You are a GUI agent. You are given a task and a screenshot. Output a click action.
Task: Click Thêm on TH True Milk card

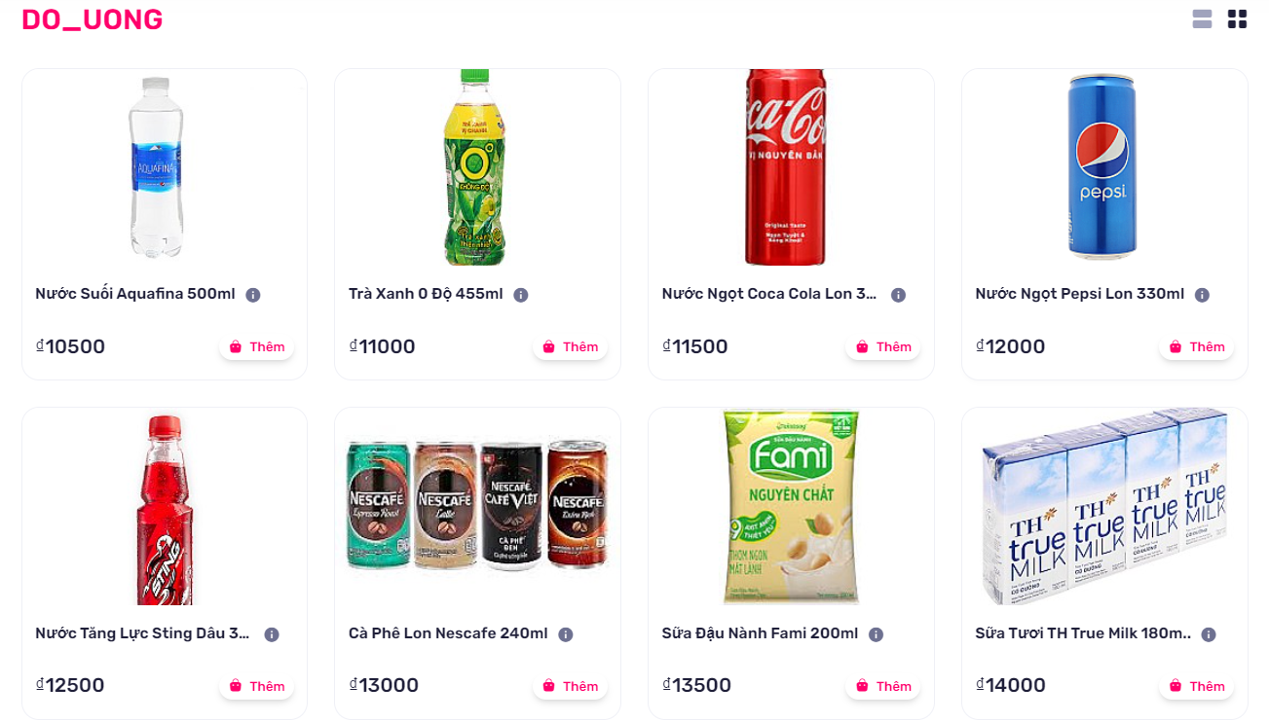pyautogui.click(x=1197, y=686)
